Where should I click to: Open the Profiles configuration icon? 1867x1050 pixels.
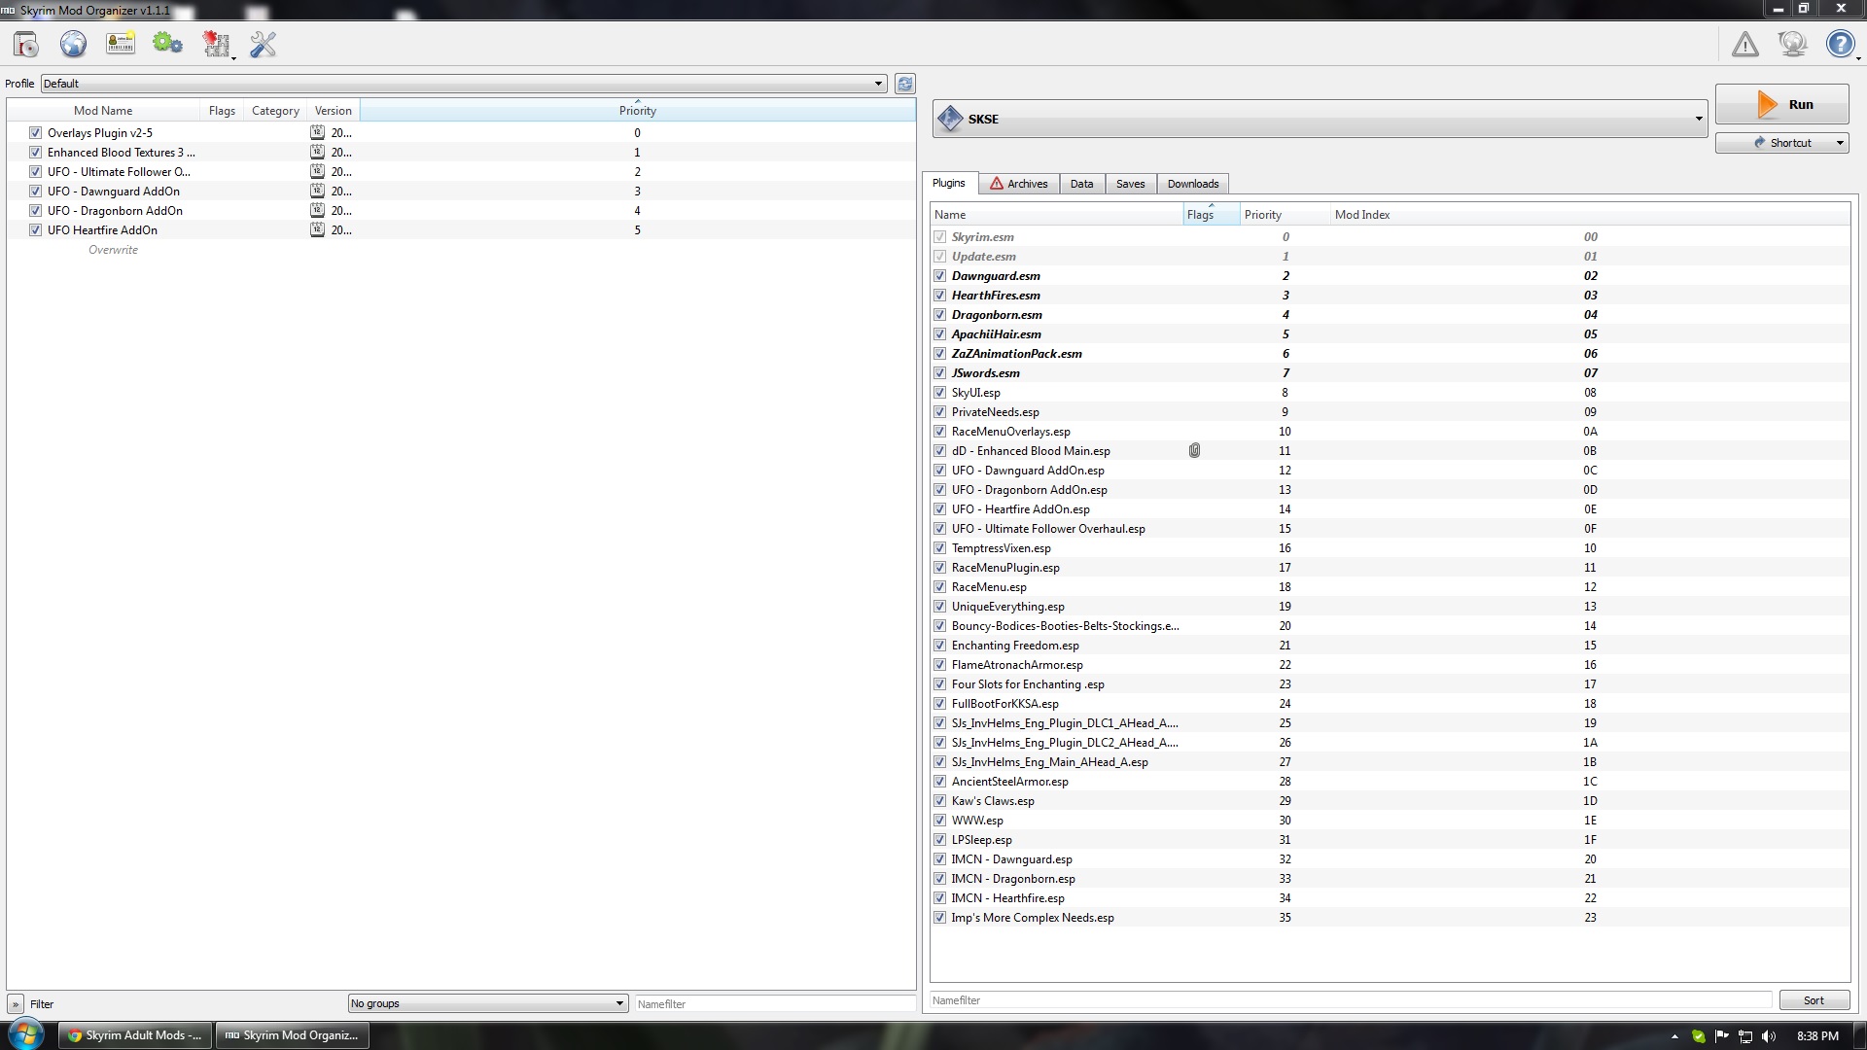121,45
